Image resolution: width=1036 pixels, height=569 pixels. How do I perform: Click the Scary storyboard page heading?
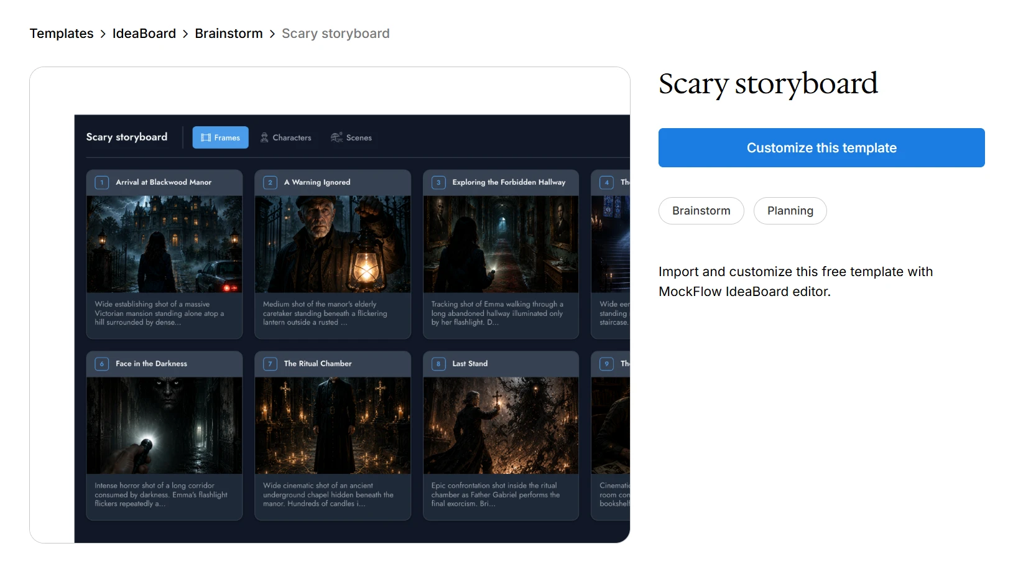click(768, 84)
